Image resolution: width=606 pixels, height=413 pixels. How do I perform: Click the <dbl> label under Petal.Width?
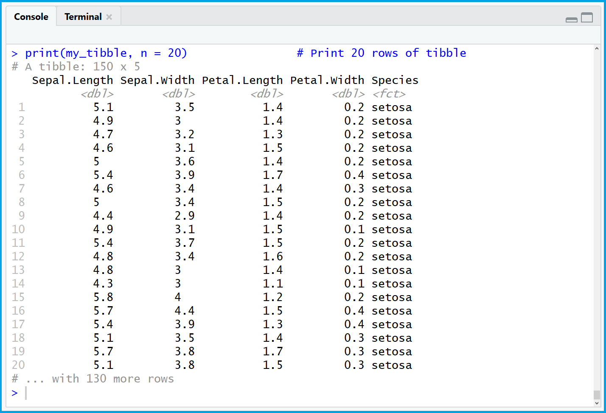tap(348, 94)
